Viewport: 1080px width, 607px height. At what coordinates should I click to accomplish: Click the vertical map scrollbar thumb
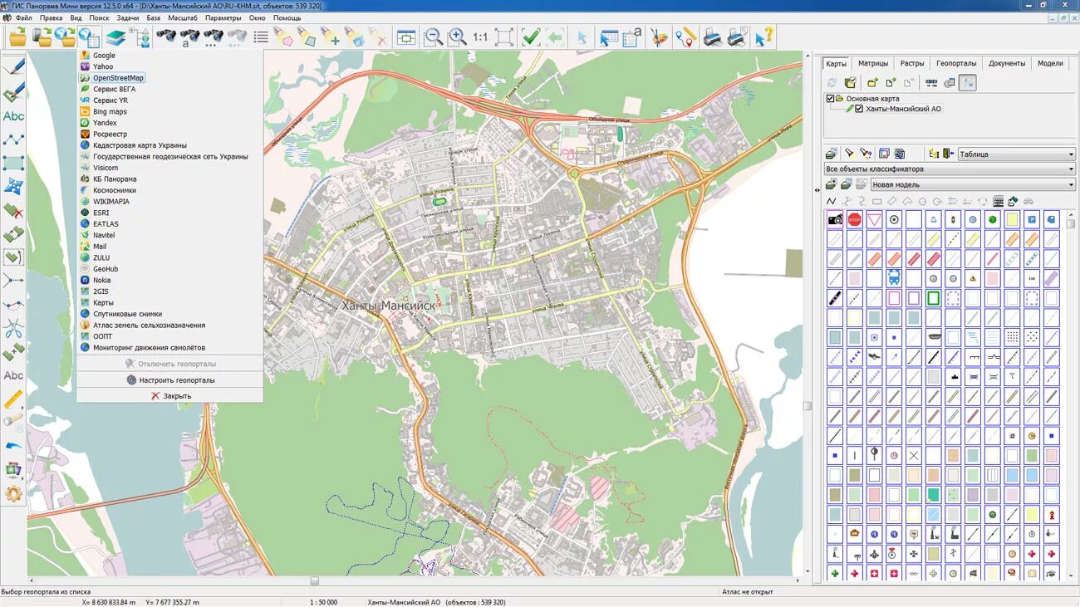coord(807,406)
